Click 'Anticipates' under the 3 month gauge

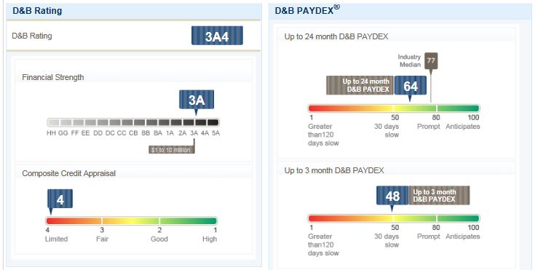click(x=463, y=237)
